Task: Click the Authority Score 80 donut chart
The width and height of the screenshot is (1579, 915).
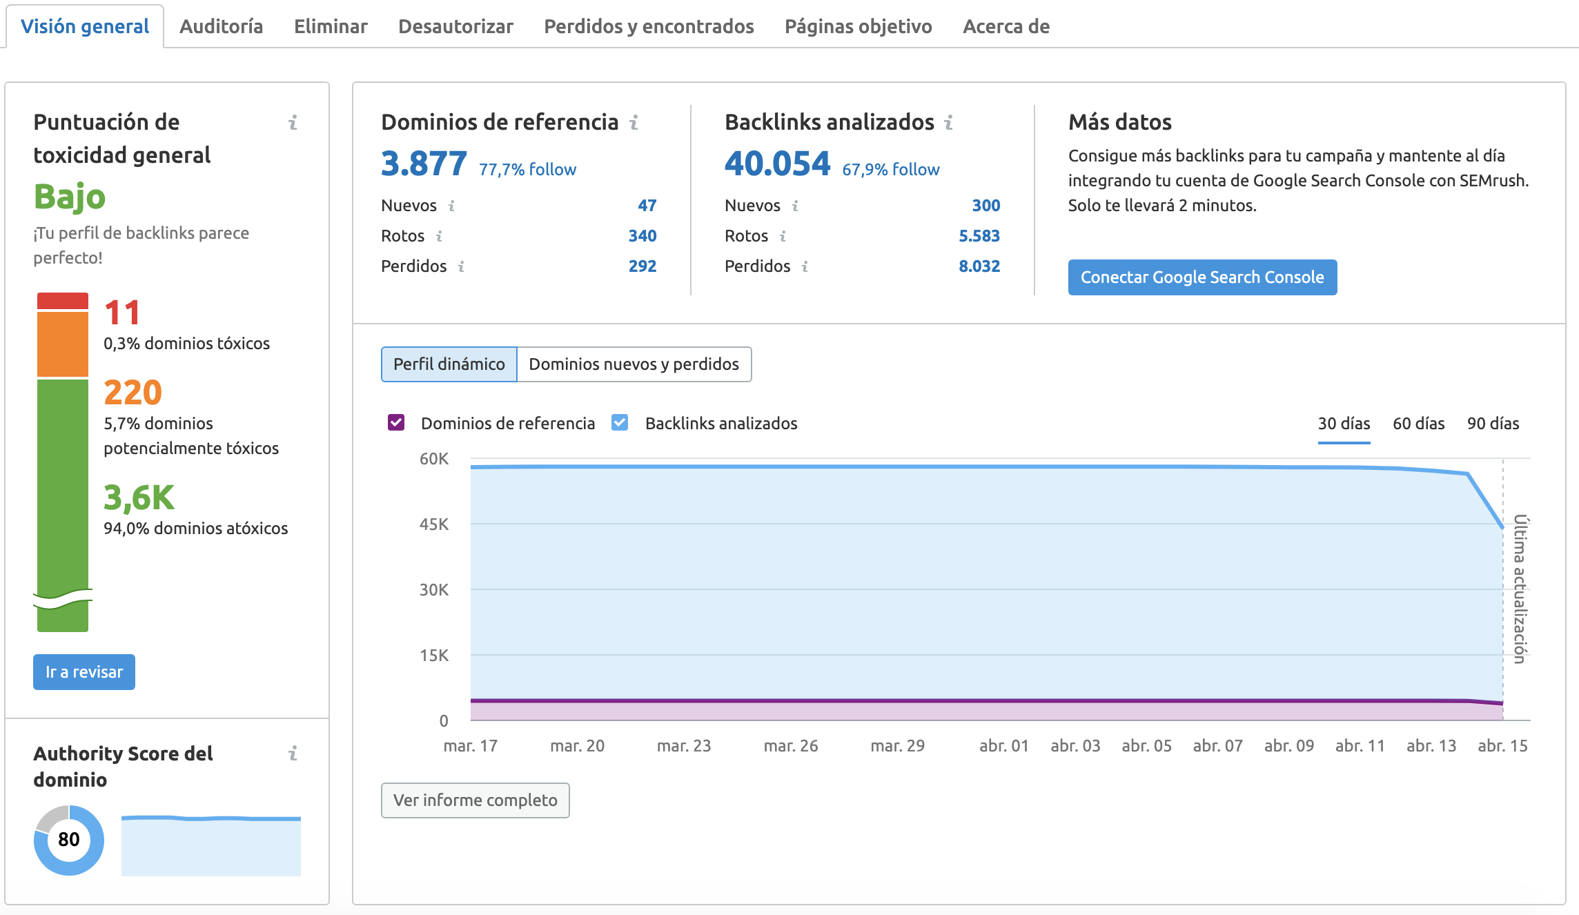Action: (x=69, y=840)
